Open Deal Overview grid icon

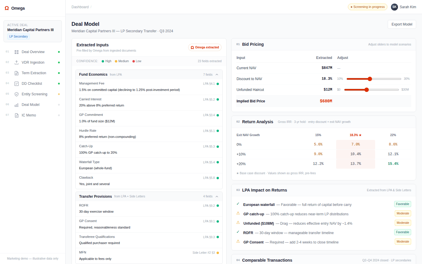point(17,52)
